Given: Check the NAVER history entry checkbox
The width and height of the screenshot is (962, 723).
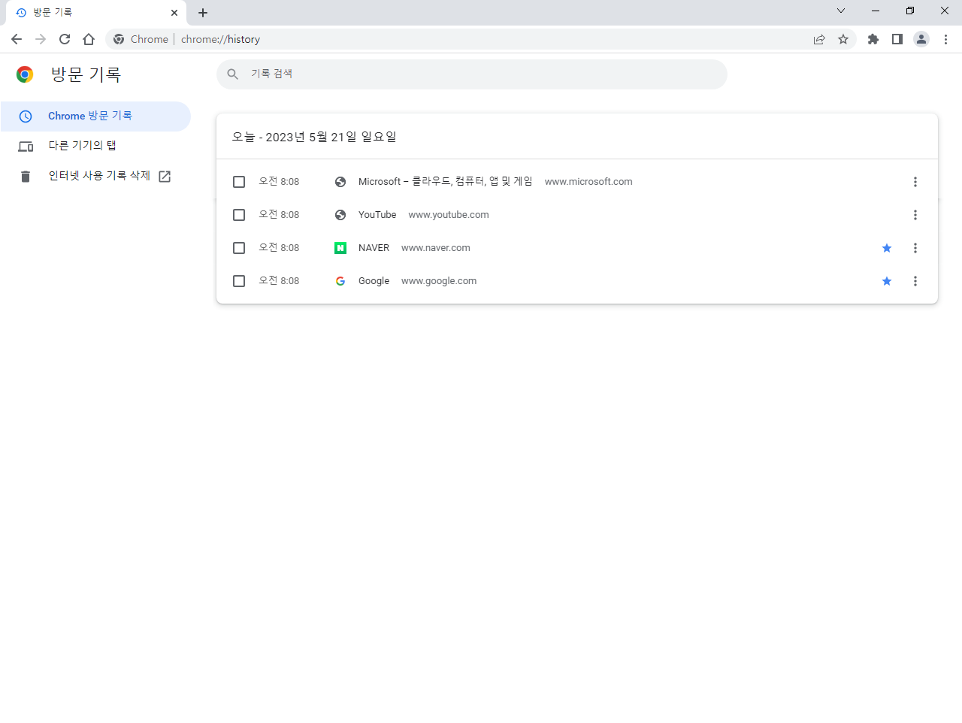Looking at the screenshot, I should pyautogui.click(x=239, y=248).
